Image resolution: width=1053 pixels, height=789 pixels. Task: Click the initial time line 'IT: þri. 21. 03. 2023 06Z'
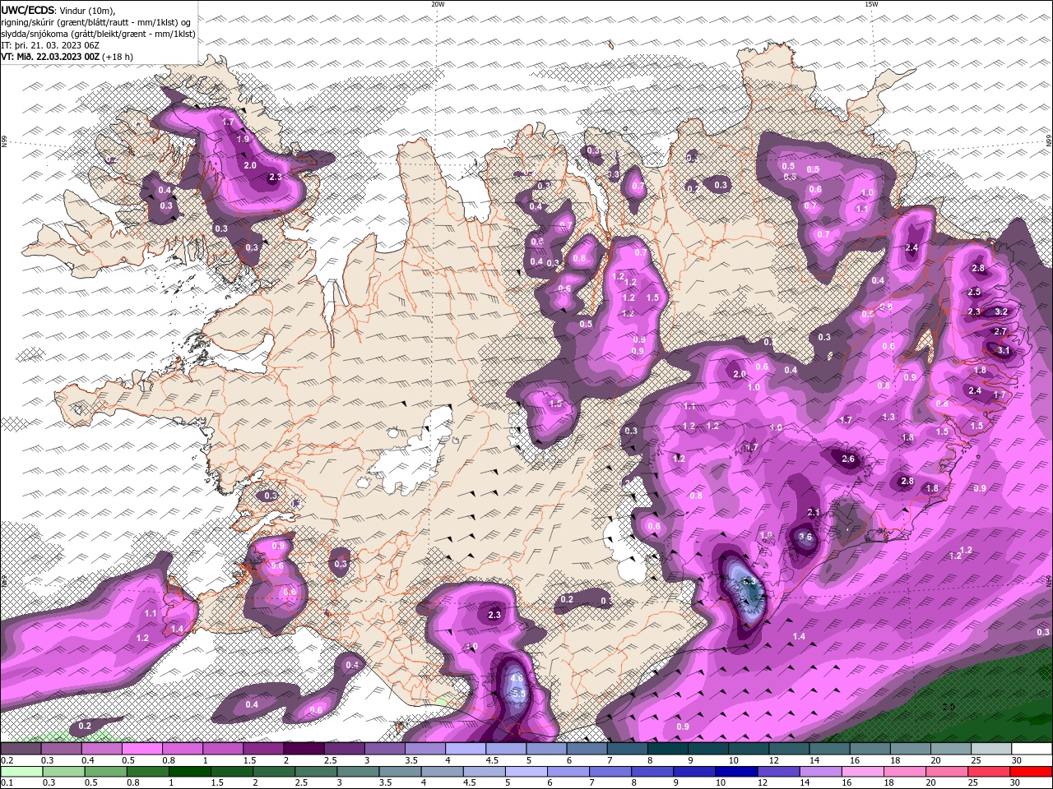(x=51, y=45)
